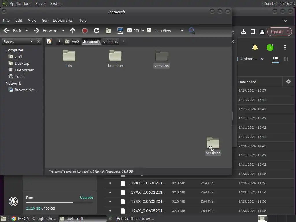This screenshot has width=296, height=222.
Task: Close the Places sidebar pane
Action: 38,41
